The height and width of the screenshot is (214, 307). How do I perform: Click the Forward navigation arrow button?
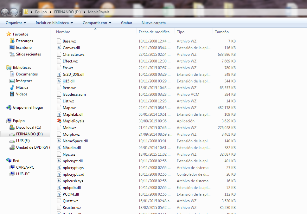pos(14,12)
